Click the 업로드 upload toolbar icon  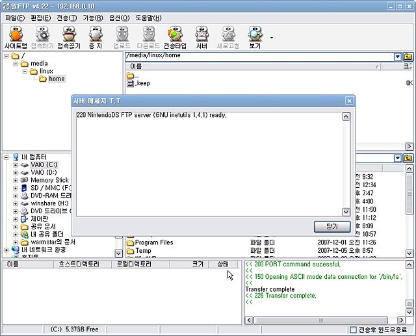[x=122, y=38]
